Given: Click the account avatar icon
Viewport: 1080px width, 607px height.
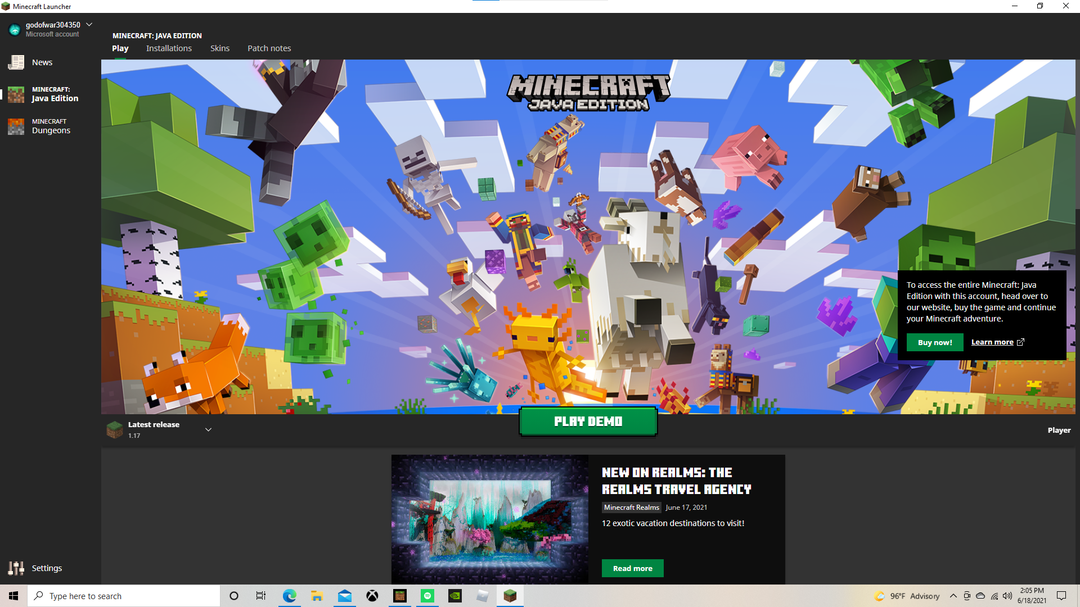Looking at the screenshot, I should click(15, 29).
